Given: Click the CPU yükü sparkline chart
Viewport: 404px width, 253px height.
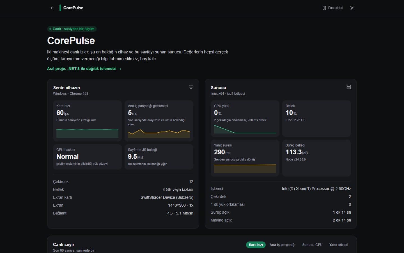Looking at the screenshot, I should 245,129.
